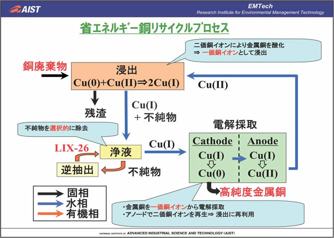This screenshot has height=238, width=334.
Task: Click the black downward arrow above 残渣
Action: [x=96, y=98]
